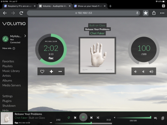Adjust the bottom horizontal volume slider

pos(134,118)
